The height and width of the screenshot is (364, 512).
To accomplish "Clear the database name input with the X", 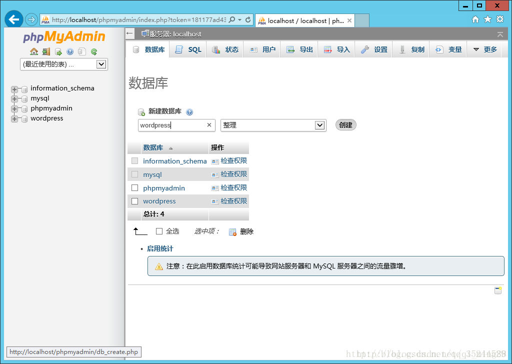I will 209,125.
